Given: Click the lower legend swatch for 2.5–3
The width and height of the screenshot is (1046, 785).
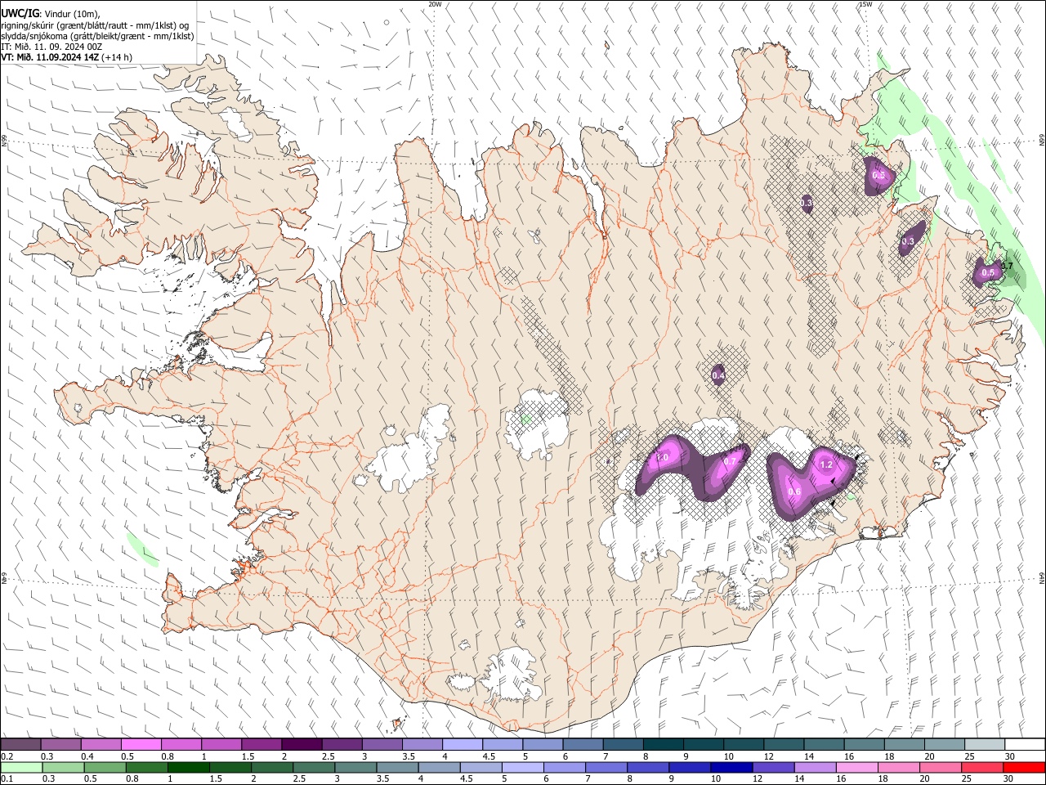Looking at the screenshot, I should pos(314,768).
